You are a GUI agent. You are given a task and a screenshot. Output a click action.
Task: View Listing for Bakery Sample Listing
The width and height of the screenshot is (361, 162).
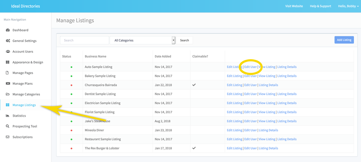pyautogui.click(x=267, y=76)
